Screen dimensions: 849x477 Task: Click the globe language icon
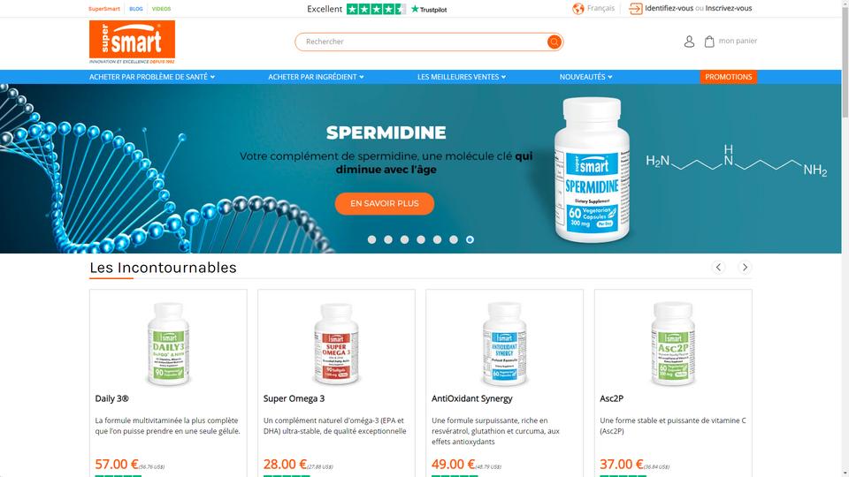578,9
